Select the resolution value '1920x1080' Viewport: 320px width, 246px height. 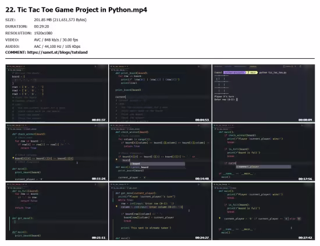(43, 33)
